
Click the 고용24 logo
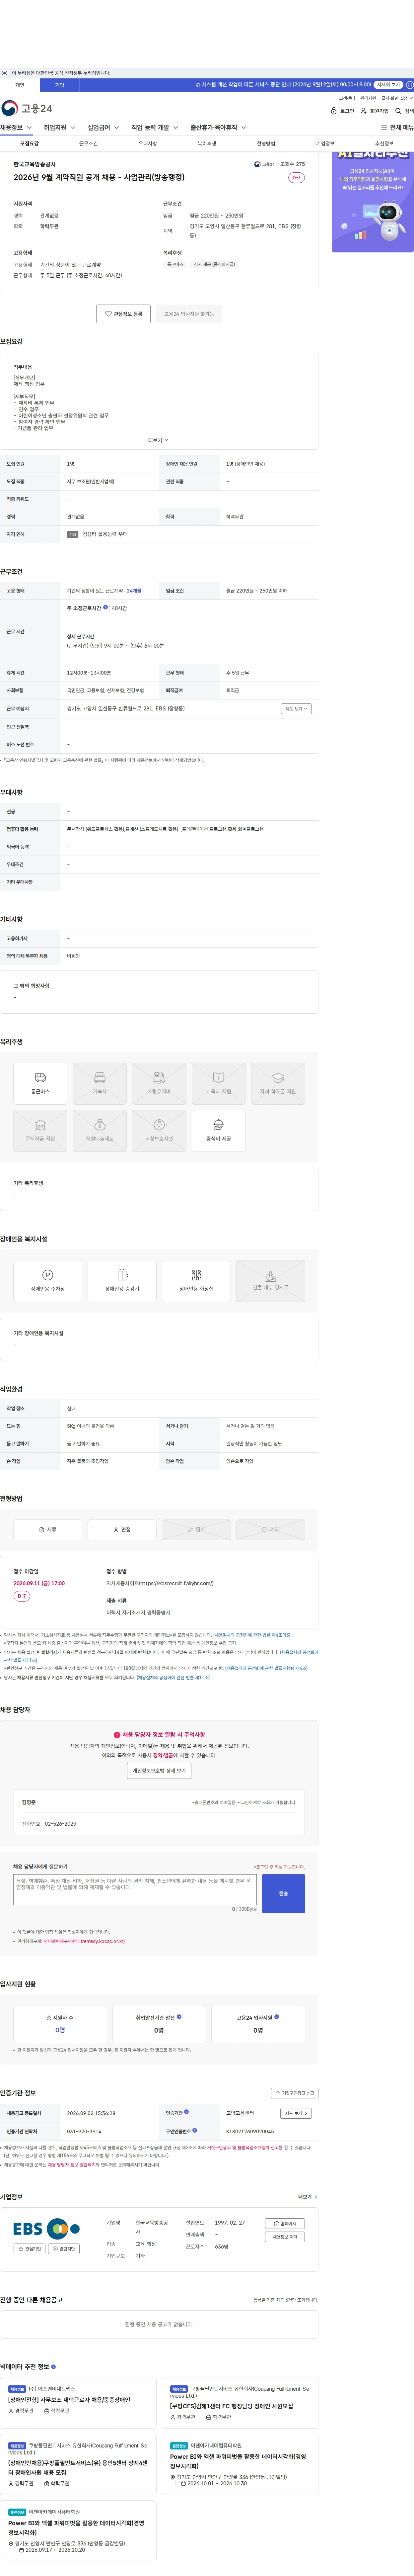pyautogui.click(x=27, y=108)
